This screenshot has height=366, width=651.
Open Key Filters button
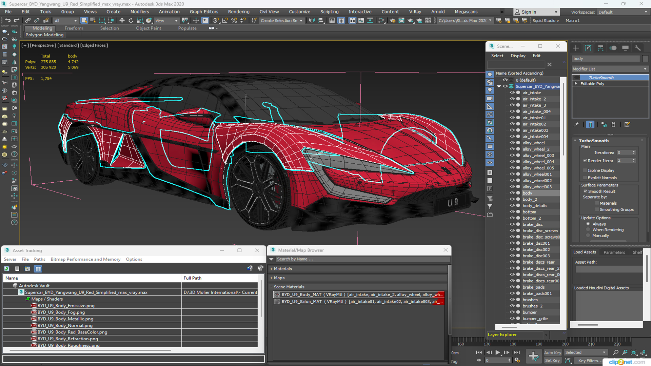pyautogui.click(x=590, y=361)
